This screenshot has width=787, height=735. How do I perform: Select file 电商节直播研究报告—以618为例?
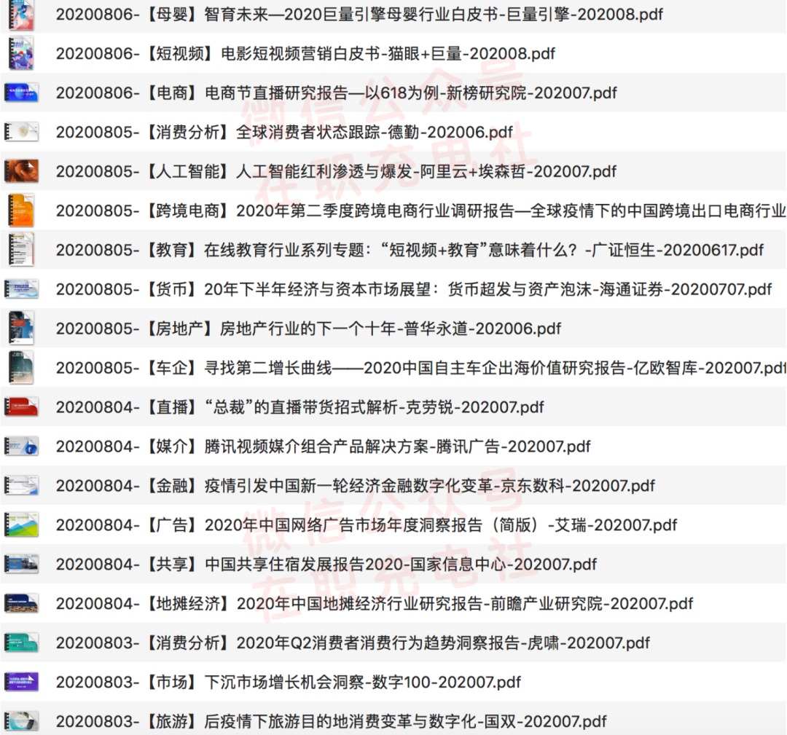tap(336, 93)
